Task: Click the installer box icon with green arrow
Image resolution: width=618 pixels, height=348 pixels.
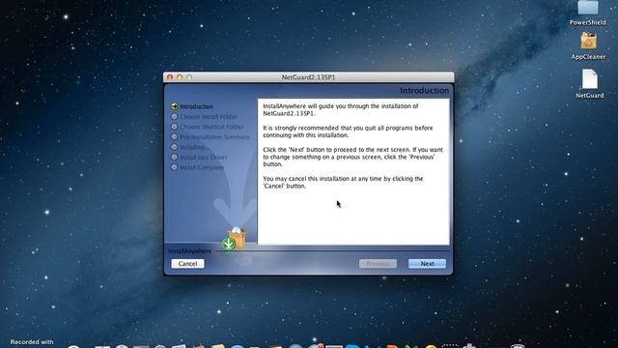Action: click(235, 239)
